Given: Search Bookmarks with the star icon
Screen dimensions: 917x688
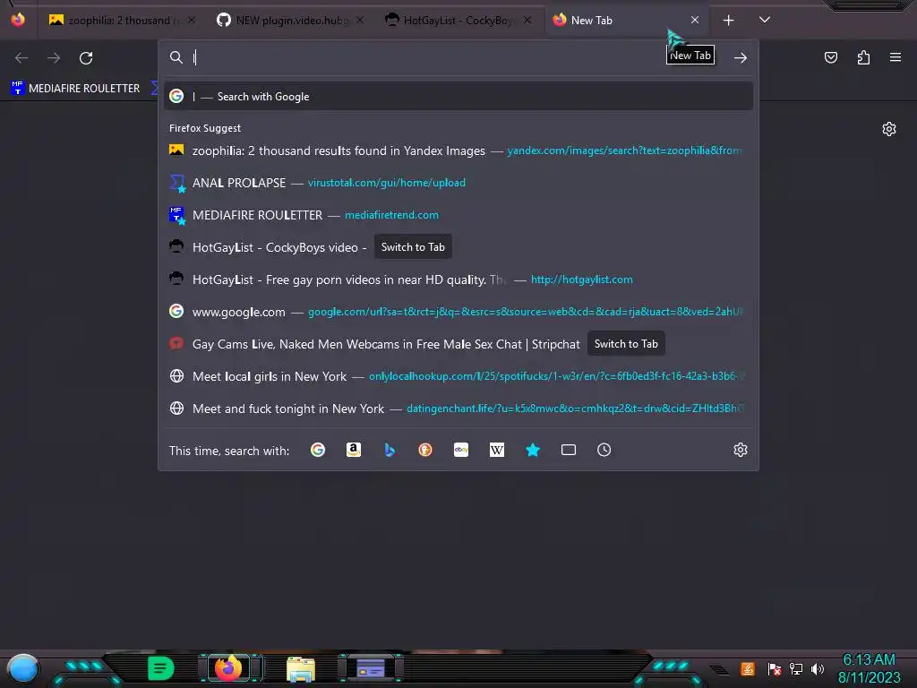Looking at the screenshot, I should point(533,450).
